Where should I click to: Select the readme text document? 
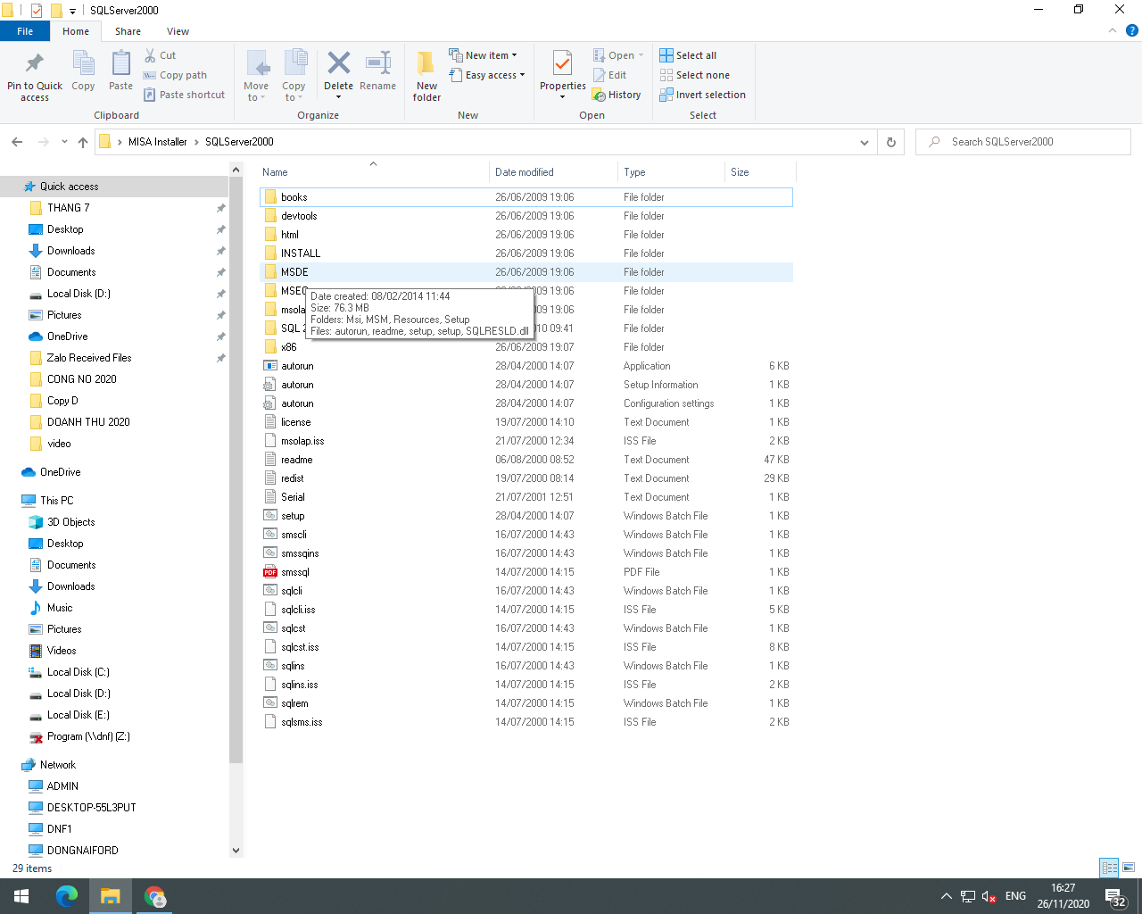(526, 460)
